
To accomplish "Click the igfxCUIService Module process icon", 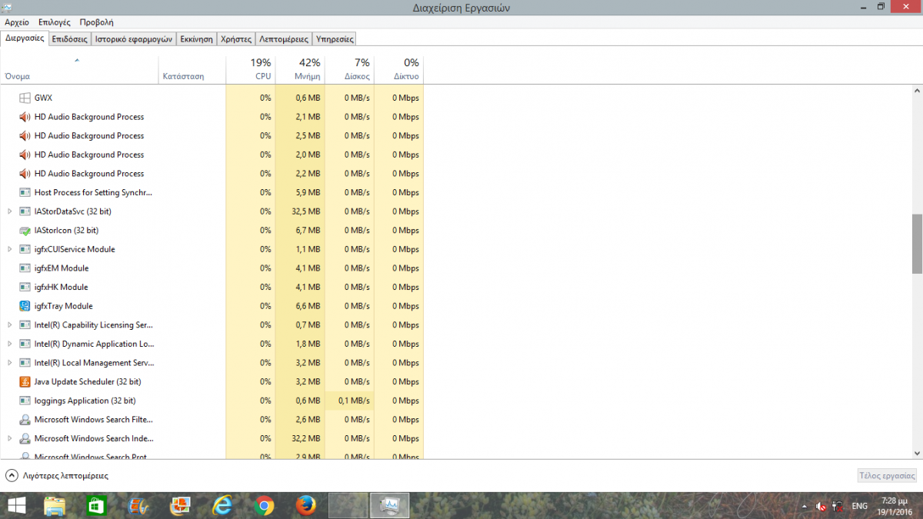I will pyautogui.click(x=25, y=249).
